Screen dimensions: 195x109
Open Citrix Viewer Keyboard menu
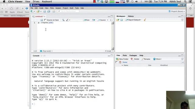tap(47, 2)
